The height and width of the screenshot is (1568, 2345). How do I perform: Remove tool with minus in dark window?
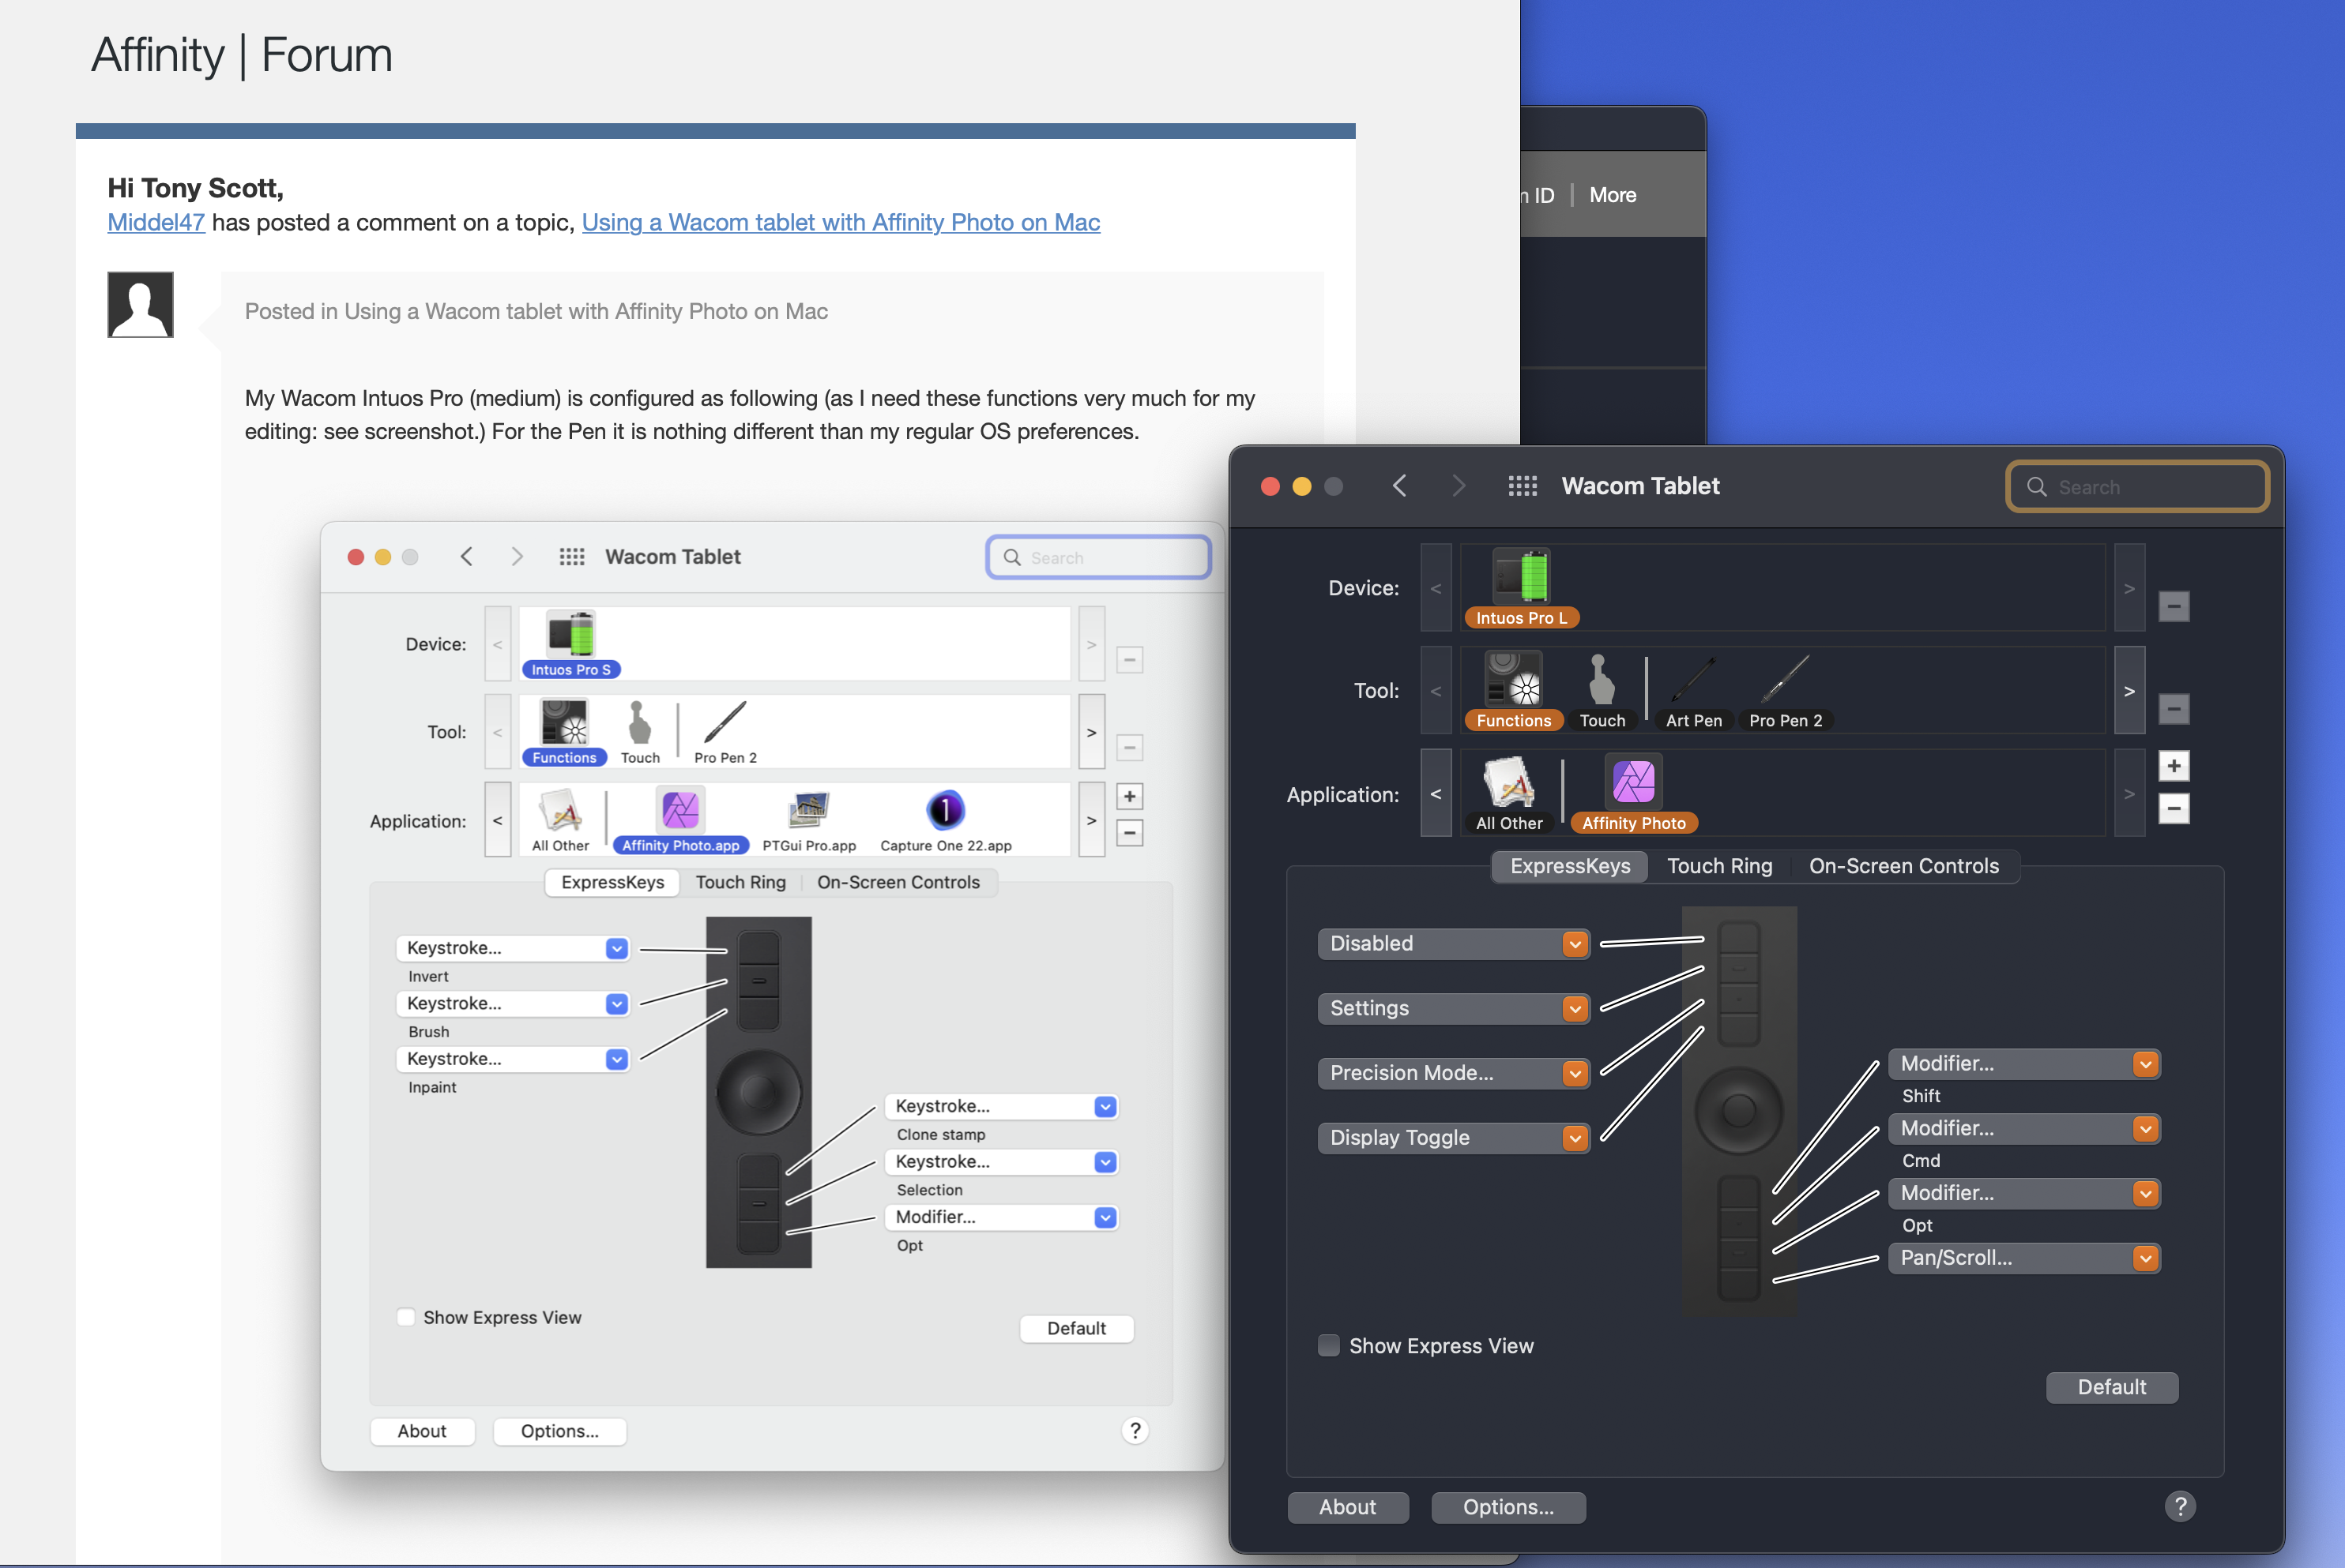2173,709
